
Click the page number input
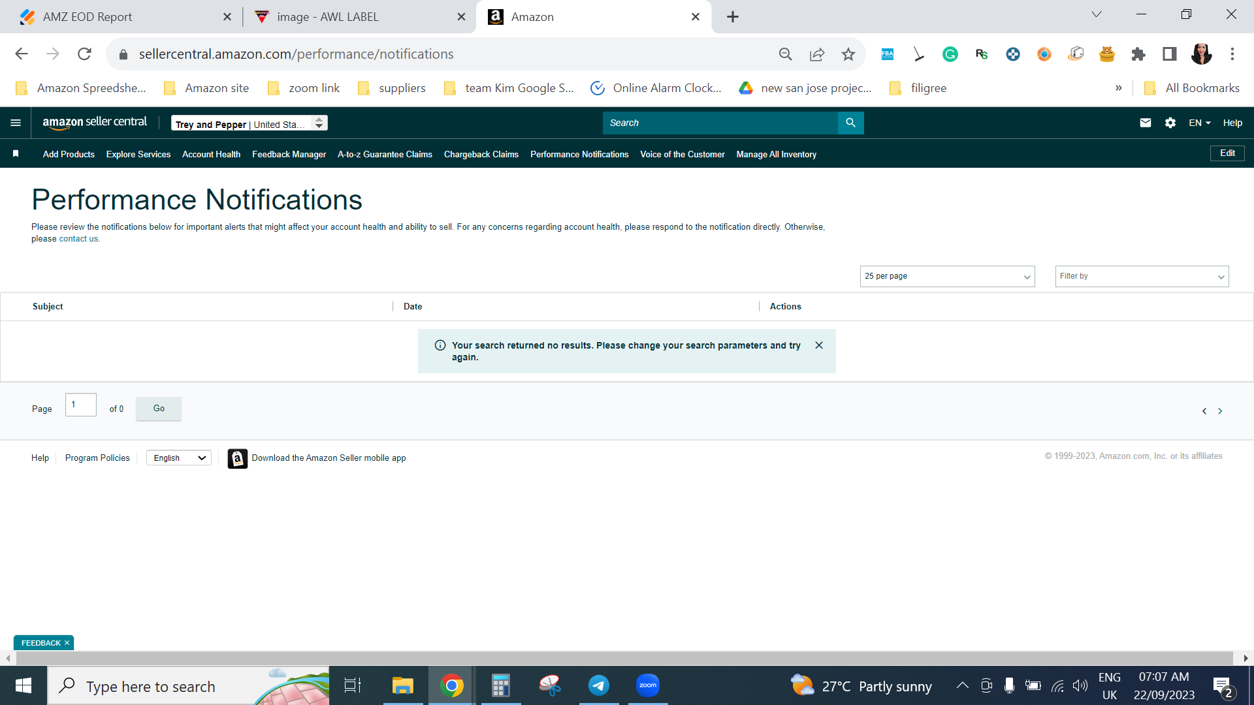[81, 405]
